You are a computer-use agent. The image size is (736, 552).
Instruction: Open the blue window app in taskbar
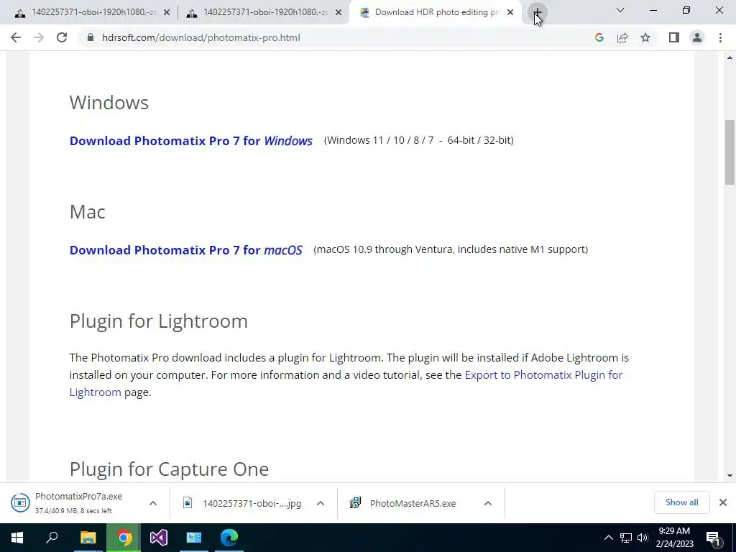pyautogui.click(x=194, y=538)
